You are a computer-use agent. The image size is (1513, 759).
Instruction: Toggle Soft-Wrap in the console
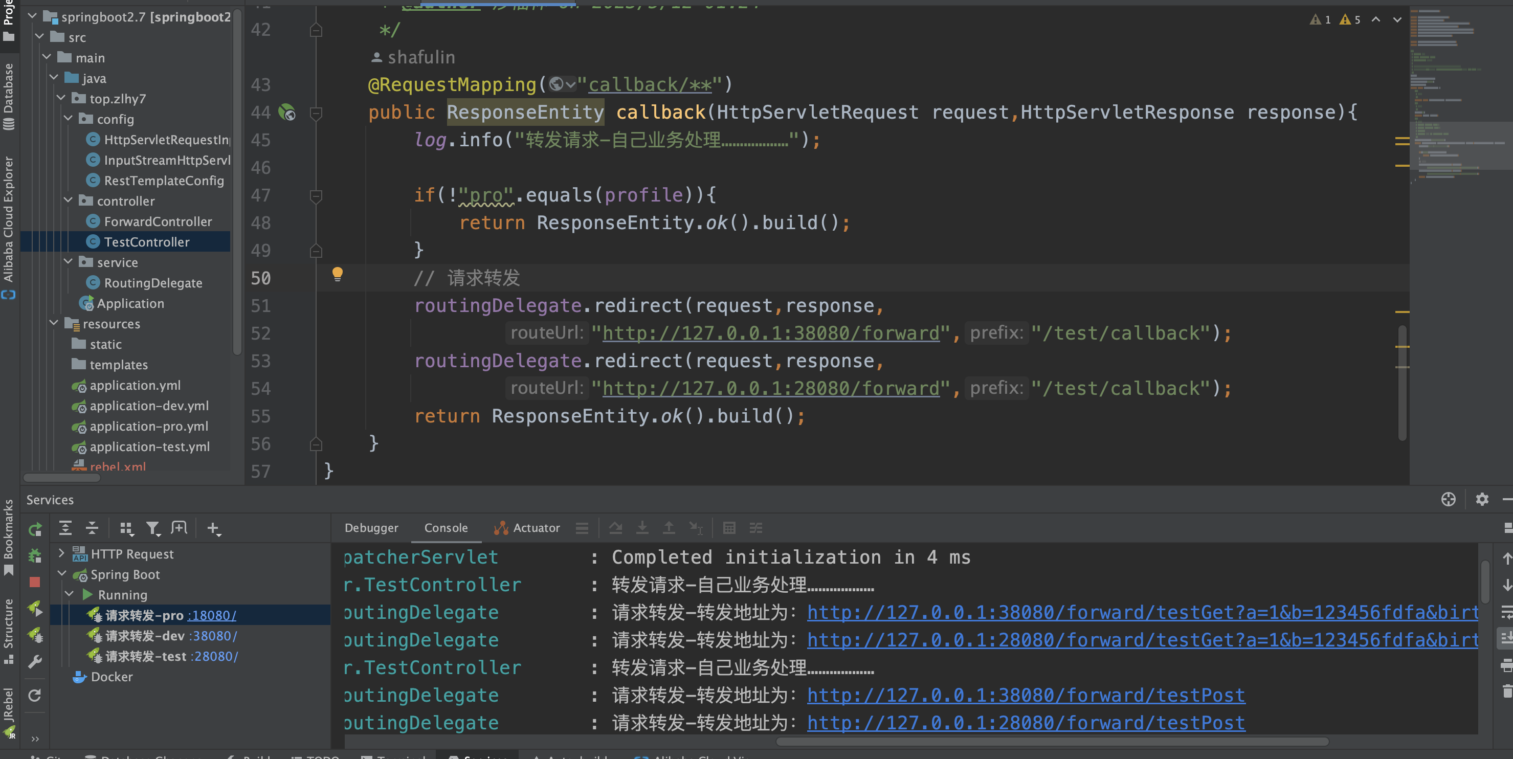1506,612
